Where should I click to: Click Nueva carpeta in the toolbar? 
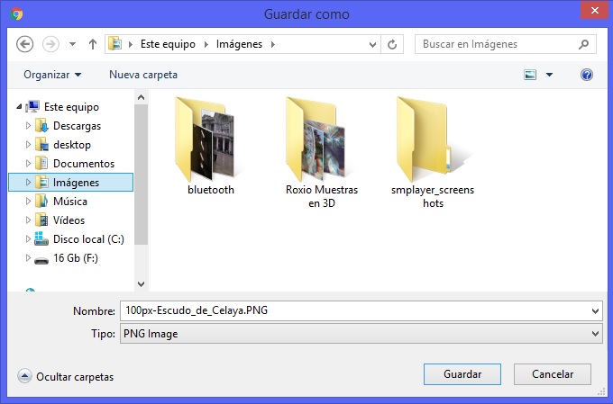click(143, 75)
